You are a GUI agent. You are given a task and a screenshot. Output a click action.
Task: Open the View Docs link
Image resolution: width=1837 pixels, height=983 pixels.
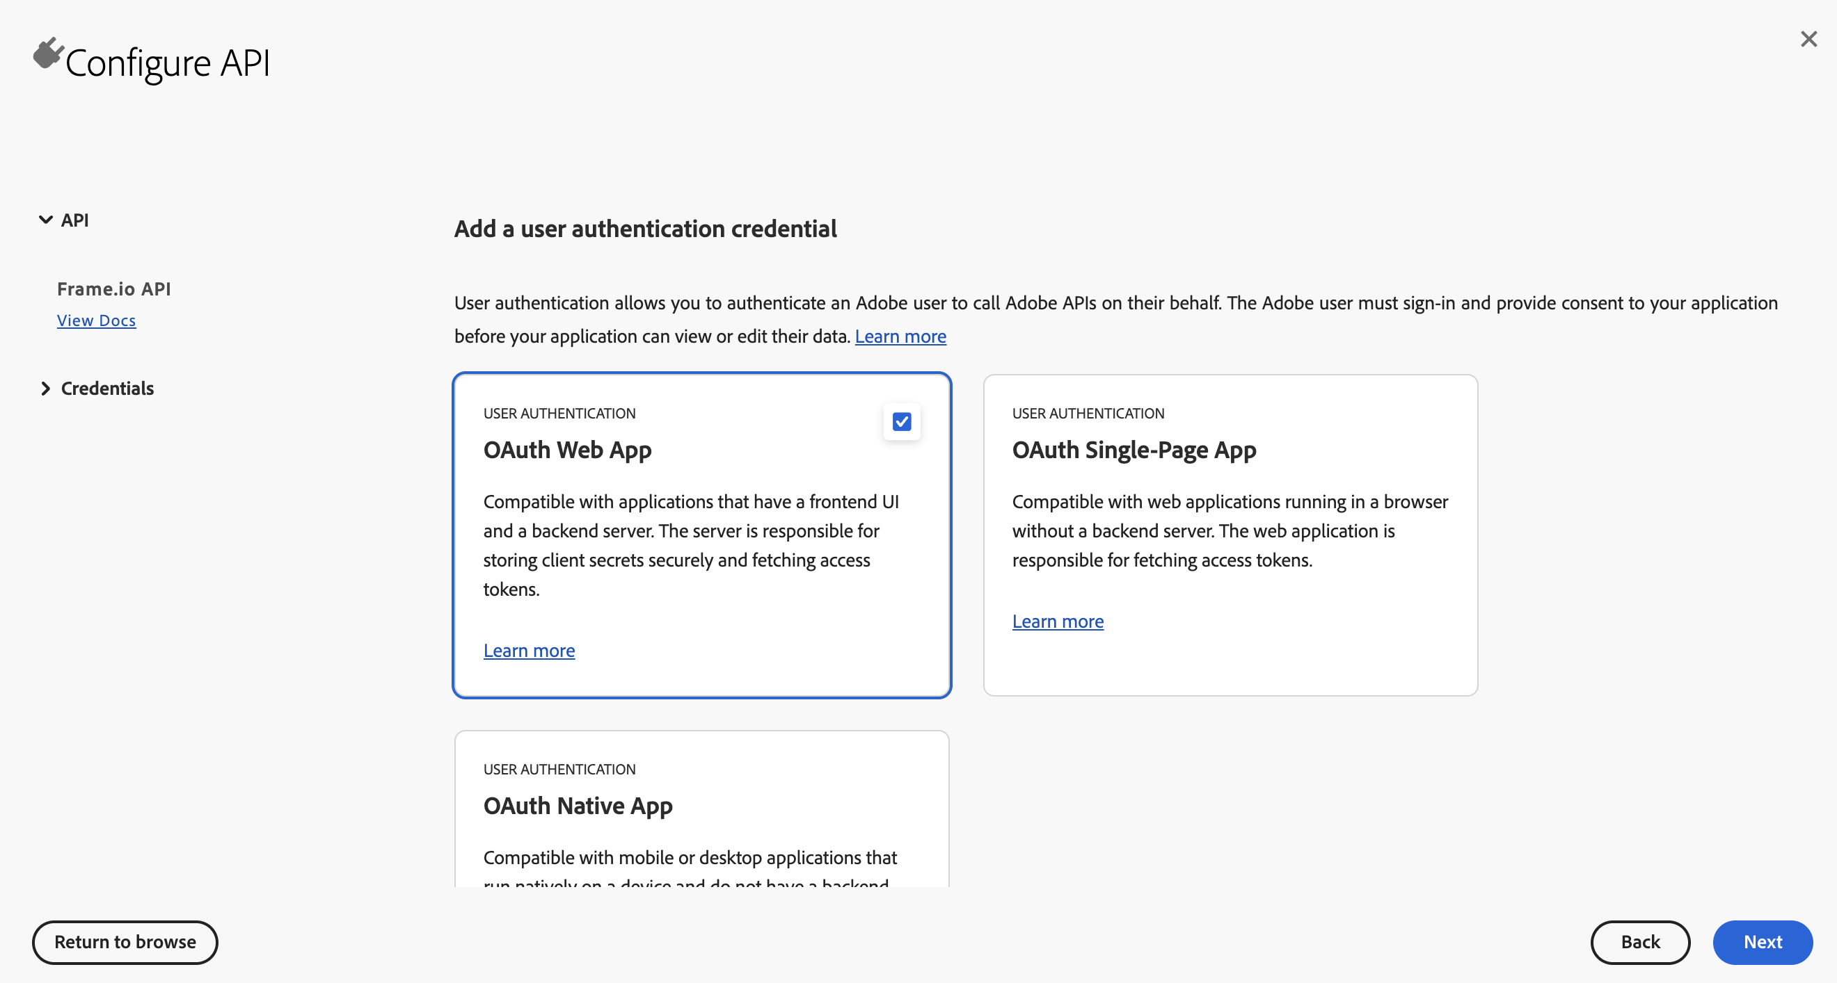96,320
